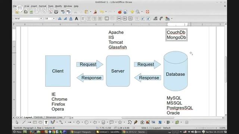Click the Arial font name field
The width and height of the screenshot is (239, 134).
click(x=27, y=19)
